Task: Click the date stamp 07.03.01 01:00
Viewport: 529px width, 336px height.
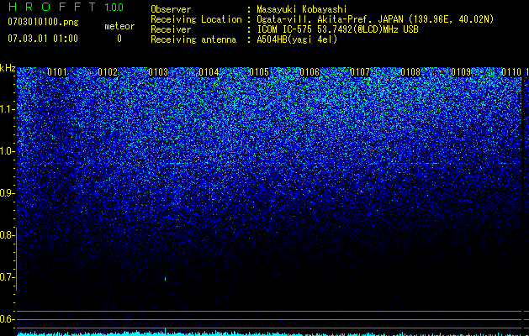Action: (x=43, y=39)
